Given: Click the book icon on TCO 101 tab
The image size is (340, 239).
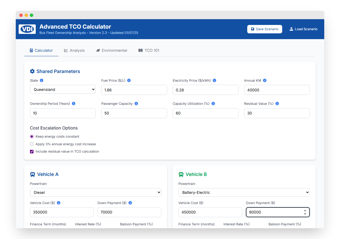Looking at the screenshot, I should pyautogui.click(x=141, y=50).
